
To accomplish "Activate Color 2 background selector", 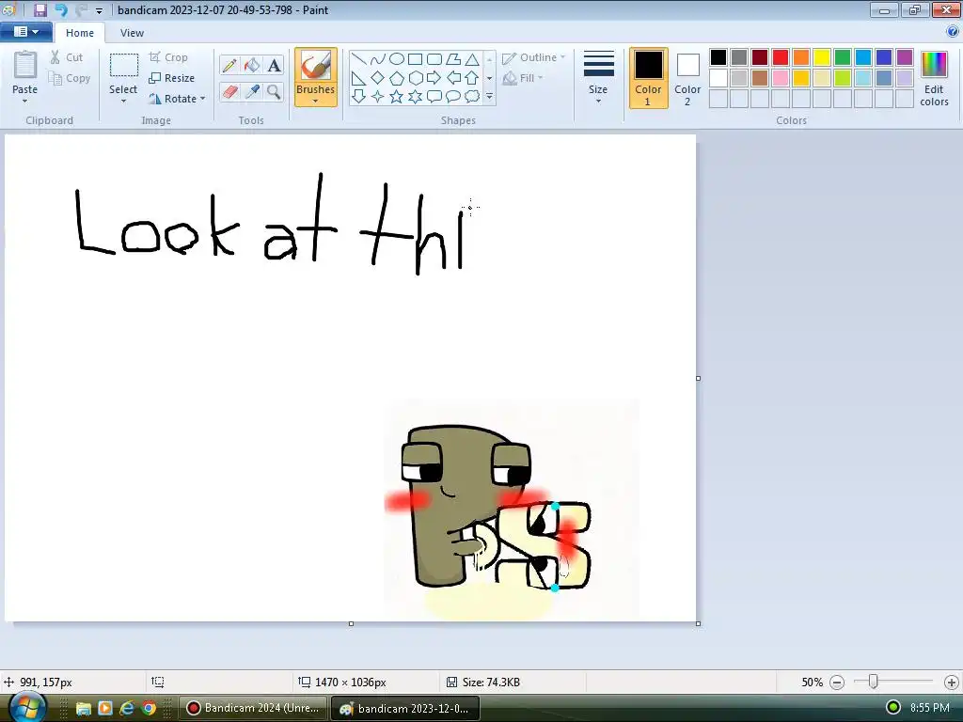I will 687,78.
